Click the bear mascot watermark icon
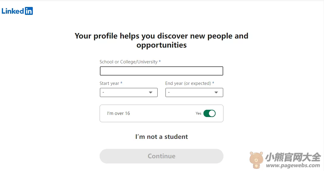 [256, 160]
